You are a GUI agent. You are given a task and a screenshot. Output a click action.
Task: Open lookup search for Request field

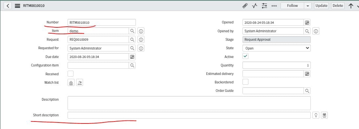(132, 39)
